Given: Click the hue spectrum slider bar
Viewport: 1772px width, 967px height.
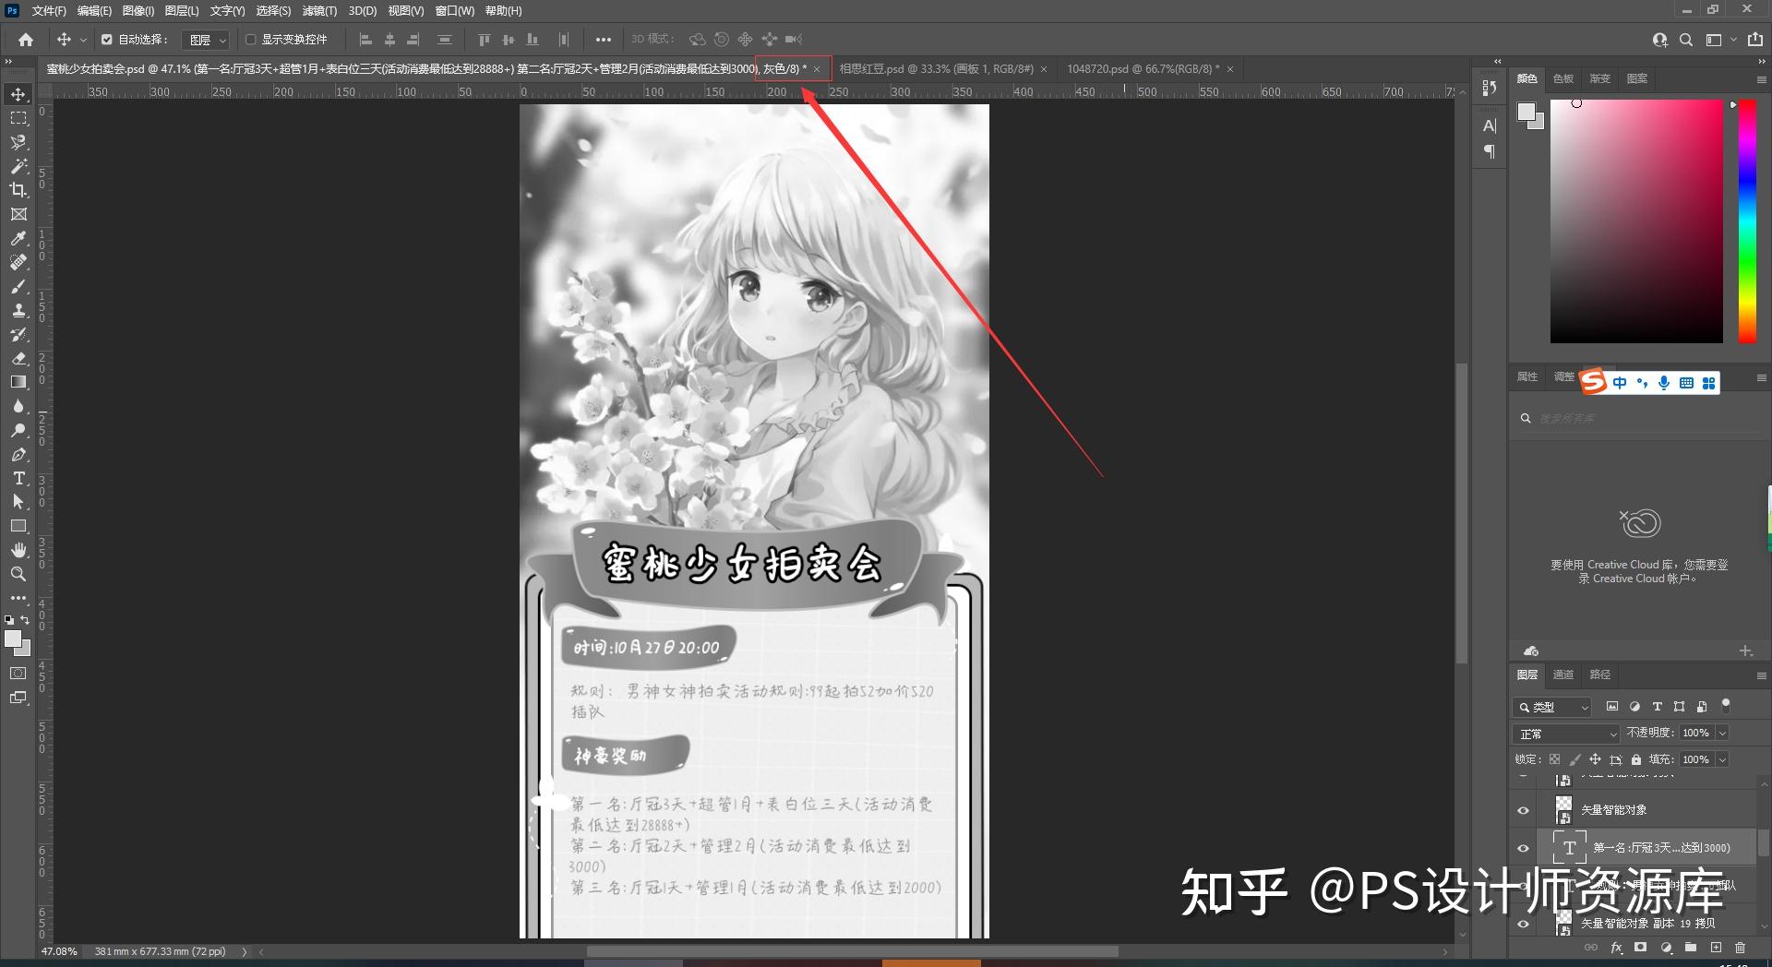Looking at the screenshot, I should click(x=1747, y=221).
